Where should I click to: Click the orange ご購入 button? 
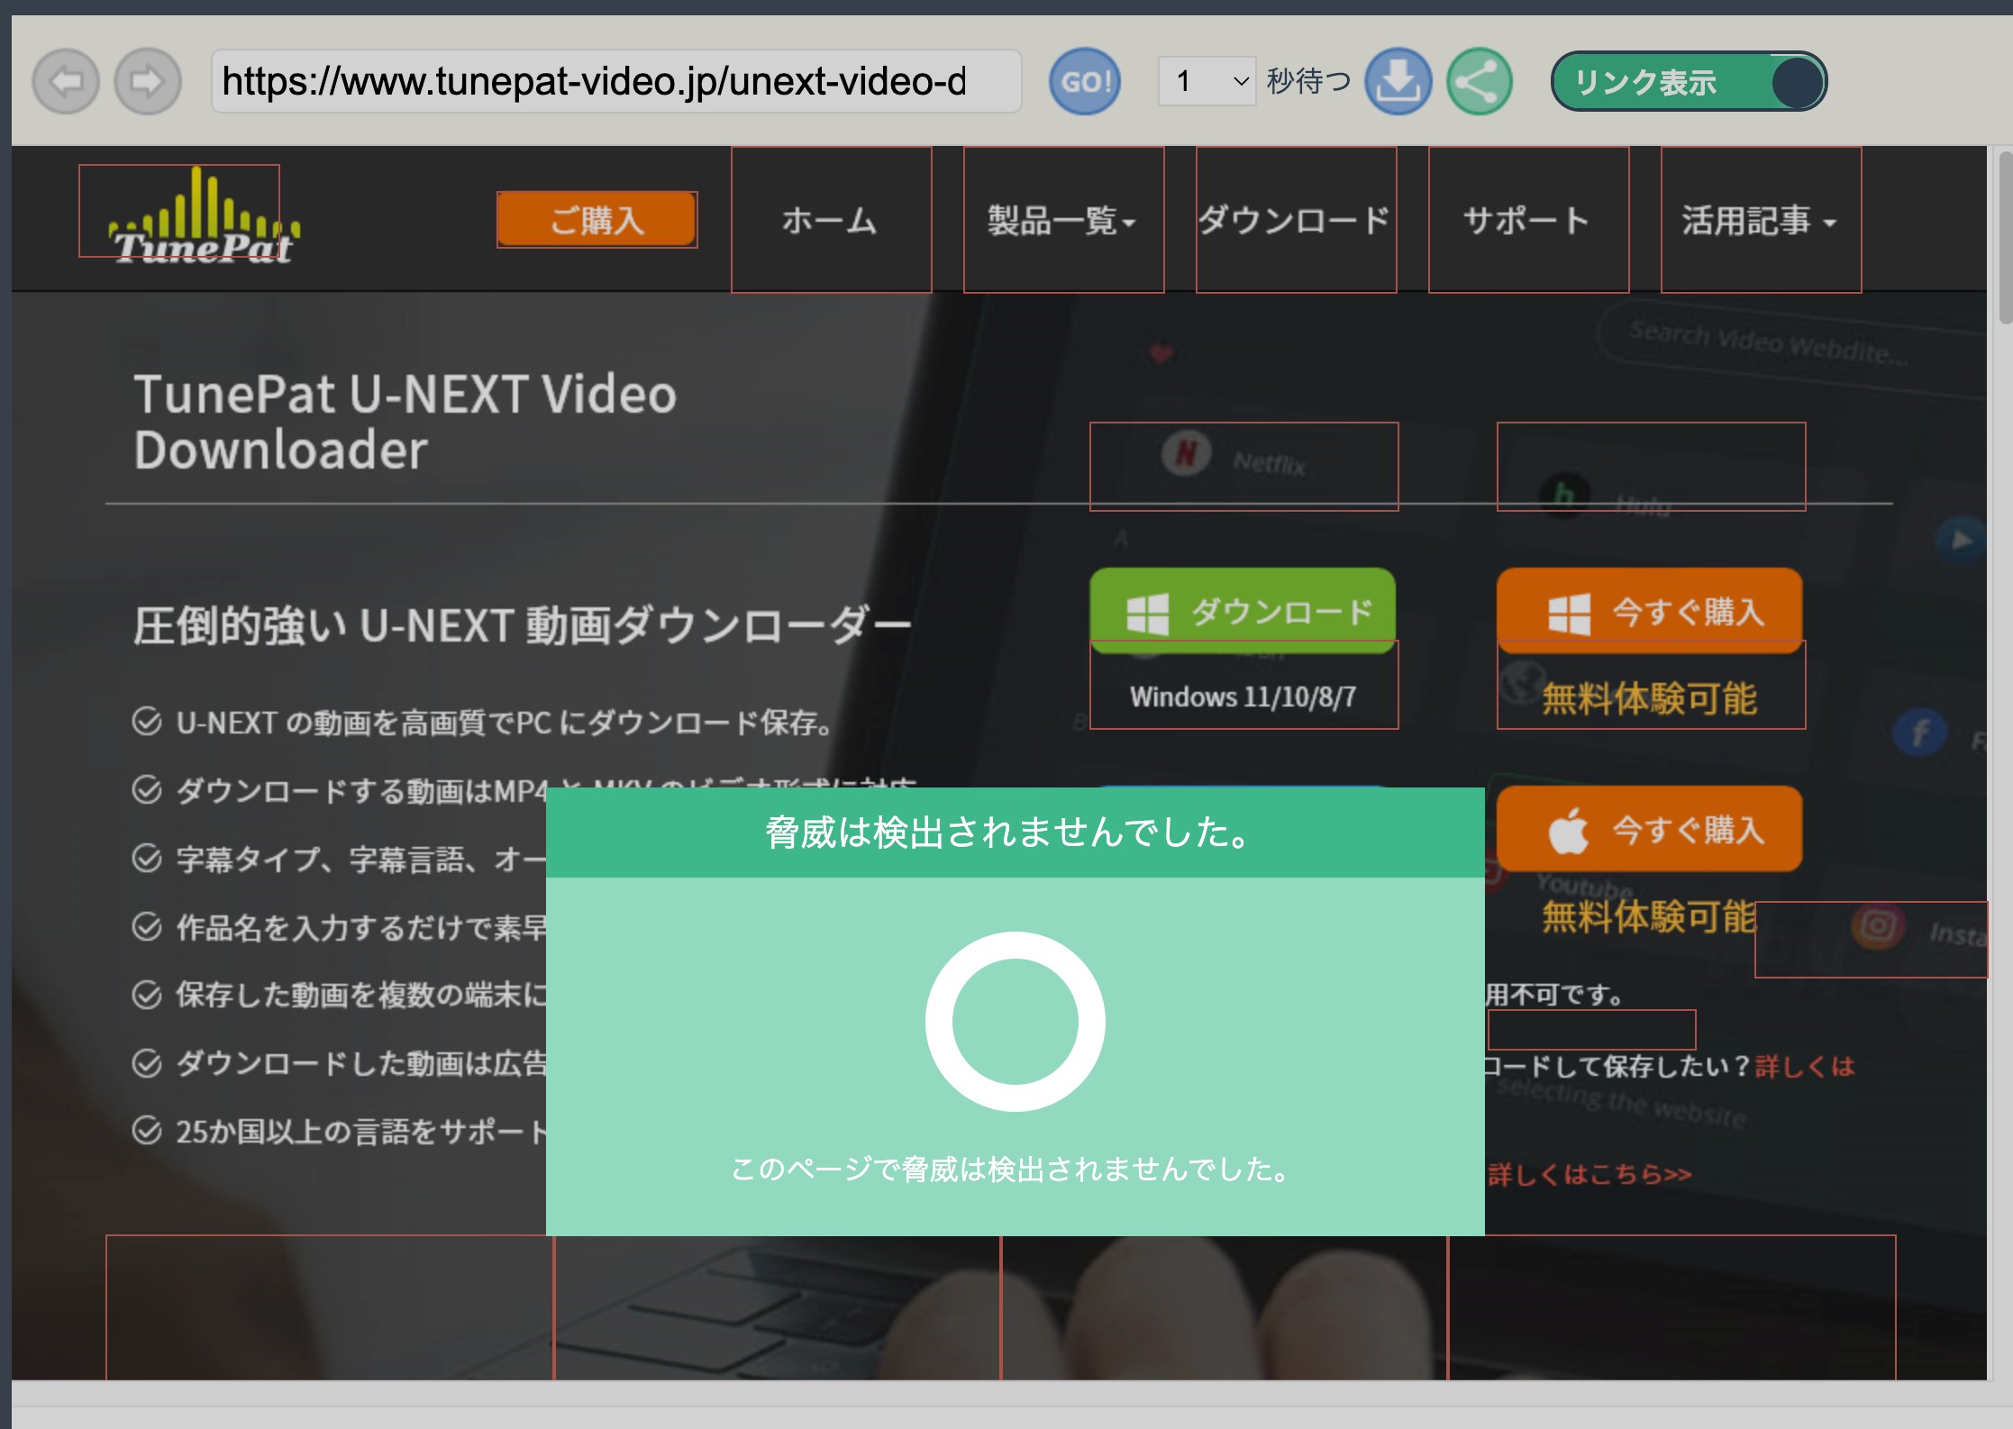[x=597, y=219]
